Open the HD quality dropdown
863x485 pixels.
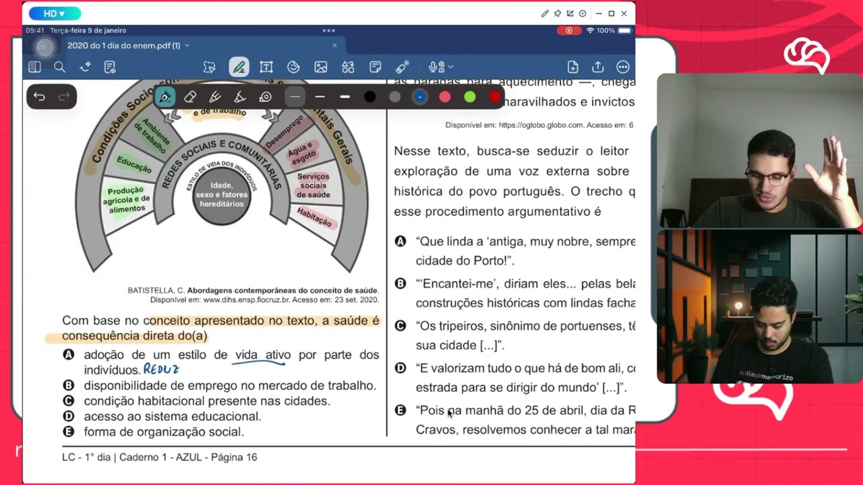click(x=55, y=13)
